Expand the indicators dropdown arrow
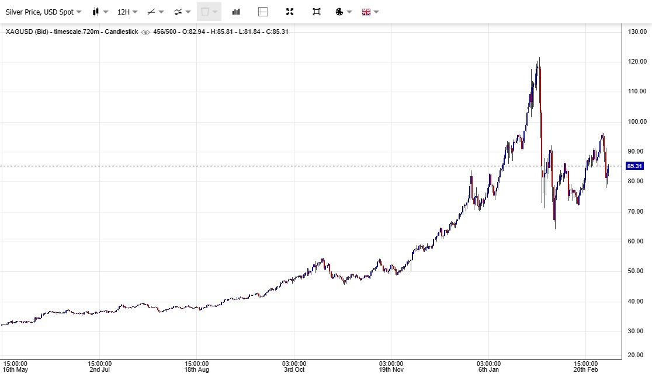Viewport: 652px width, 377px height. tap(188, 12)
